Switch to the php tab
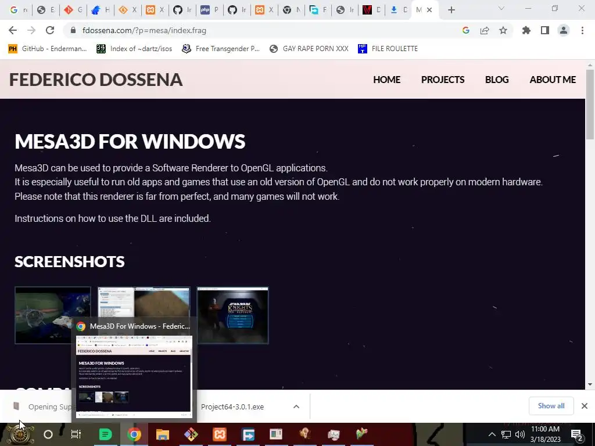The width and height of the screenshot is (595, 446). (209, 10)
